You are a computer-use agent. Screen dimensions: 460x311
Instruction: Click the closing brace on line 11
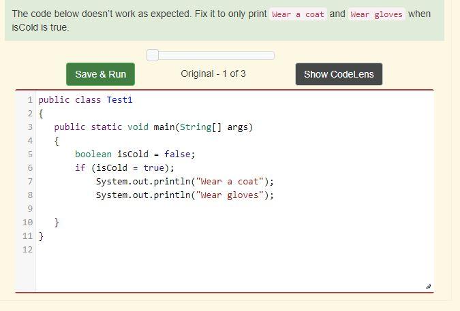[41, 236]
